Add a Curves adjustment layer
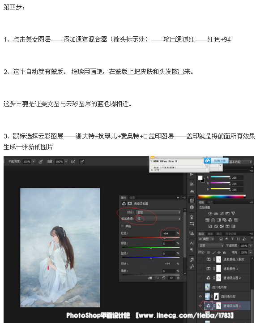256x323 pixels. (x=222, y=213)
